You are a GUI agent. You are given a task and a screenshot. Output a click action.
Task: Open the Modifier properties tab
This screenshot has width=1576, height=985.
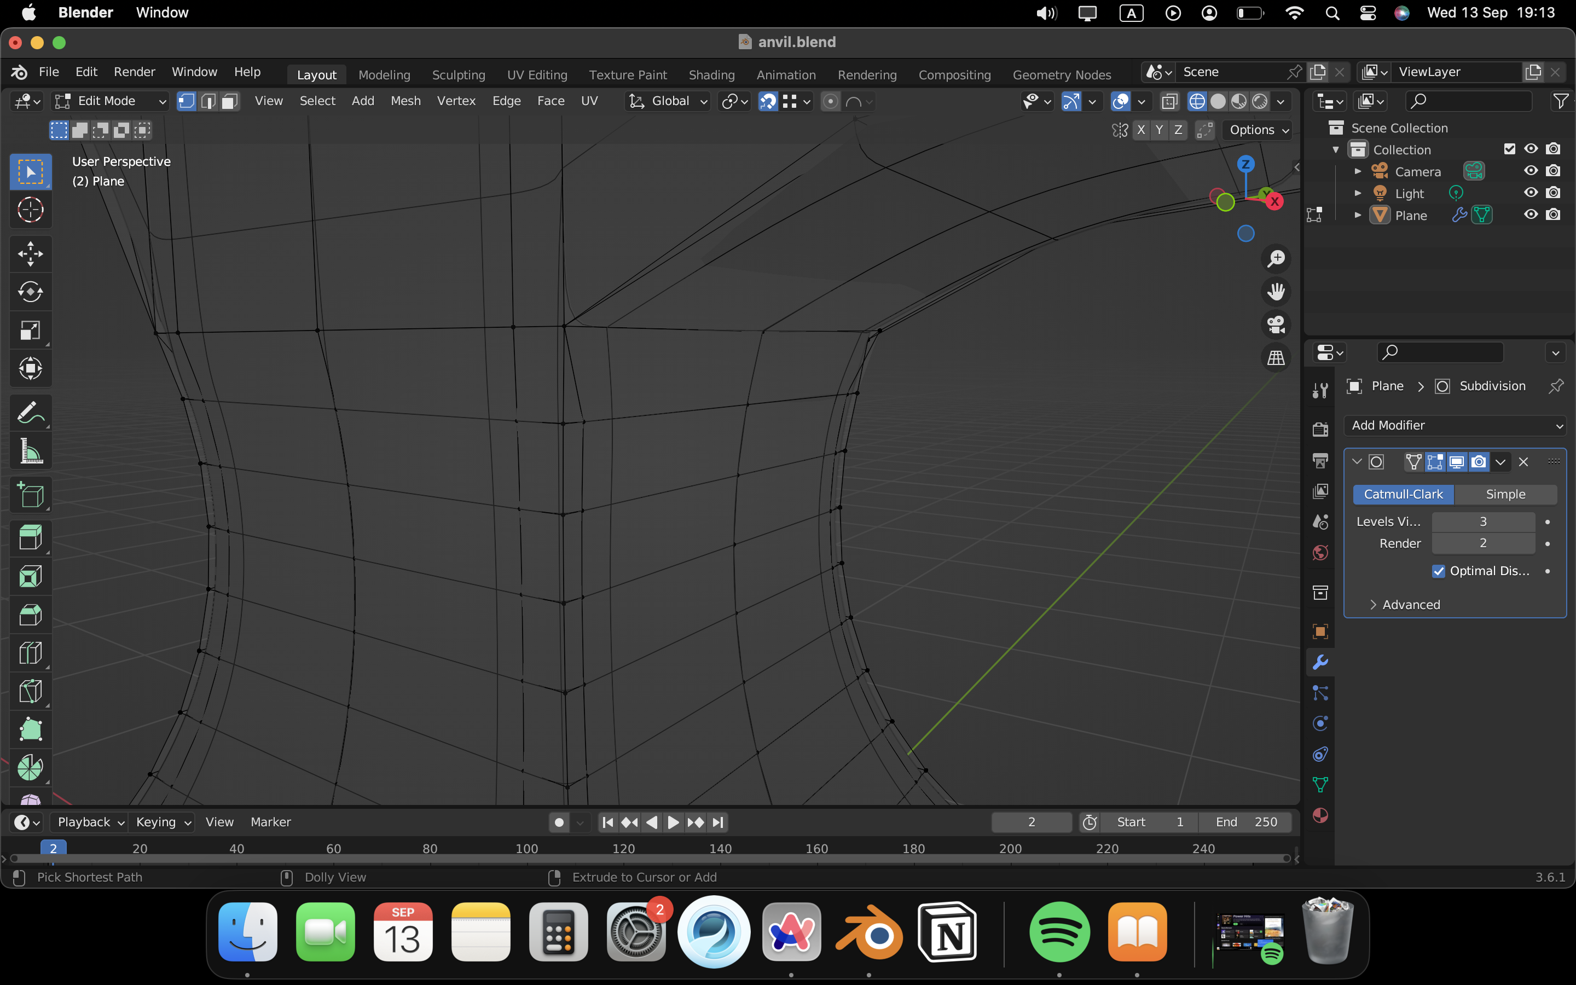(1320, 663)
